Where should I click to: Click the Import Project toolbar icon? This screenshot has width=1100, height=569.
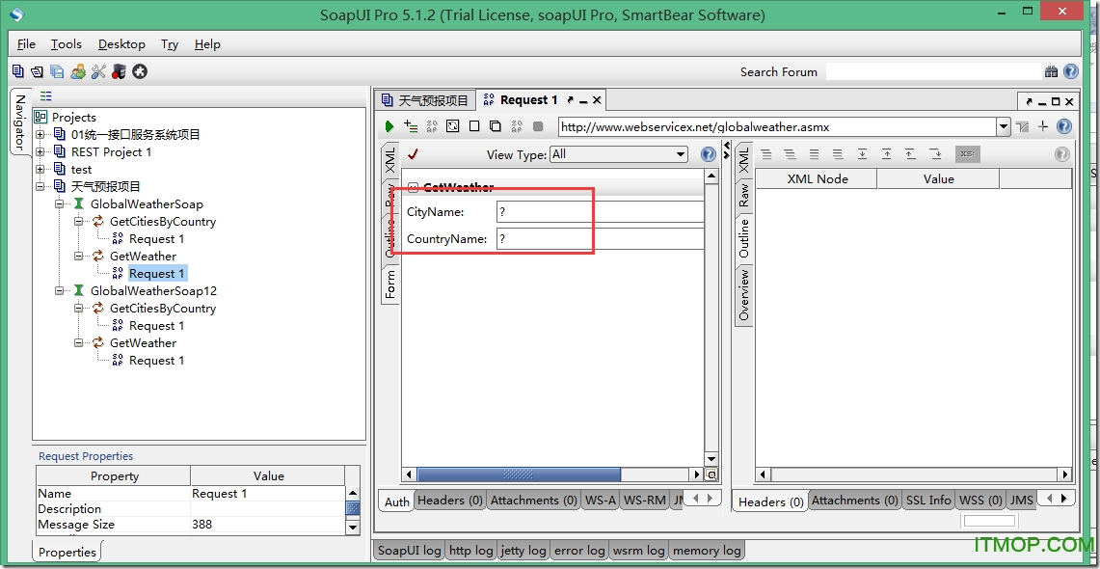coord(37,70)
